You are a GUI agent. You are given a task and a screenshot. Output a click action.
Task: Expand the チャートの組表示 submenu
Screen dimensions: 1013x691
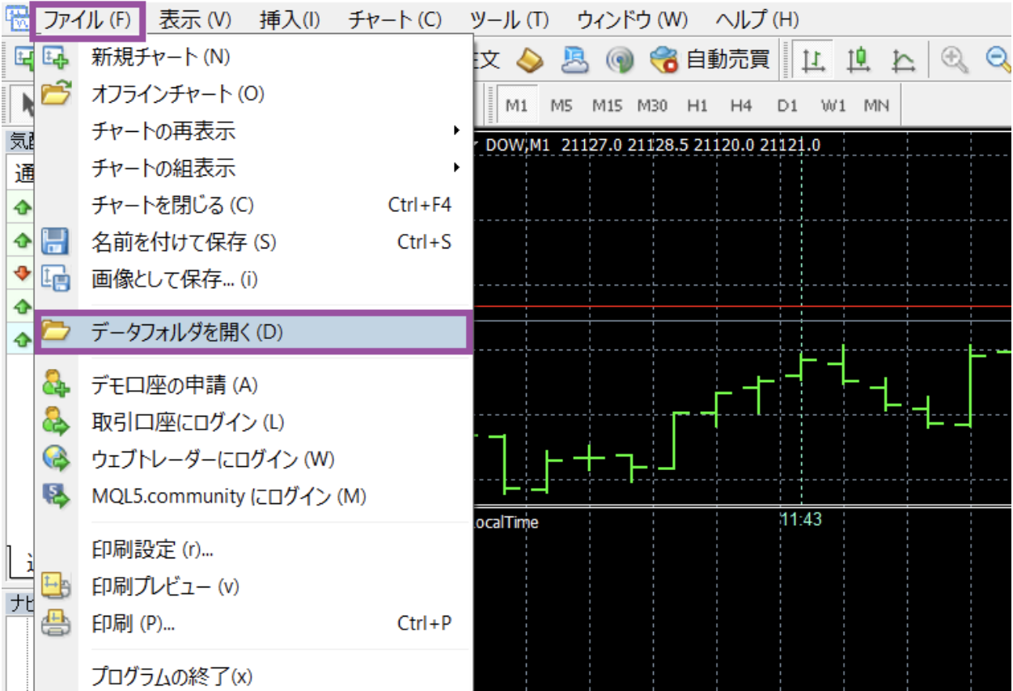pyautogui.click(x=253, y=168)
